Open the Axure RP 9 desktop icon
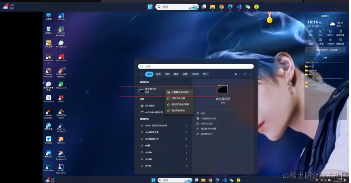This screenshot has height=183, width=351. [48, 99]
